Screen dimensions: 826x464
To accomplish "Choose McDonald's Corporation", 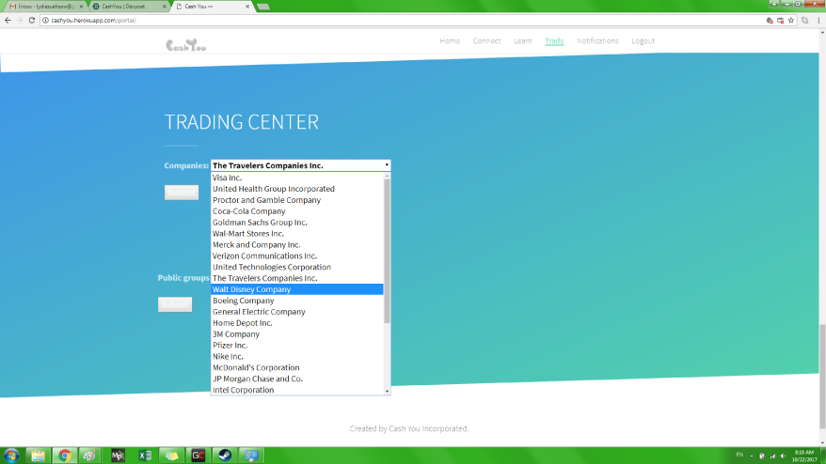I will click(297, 368).
